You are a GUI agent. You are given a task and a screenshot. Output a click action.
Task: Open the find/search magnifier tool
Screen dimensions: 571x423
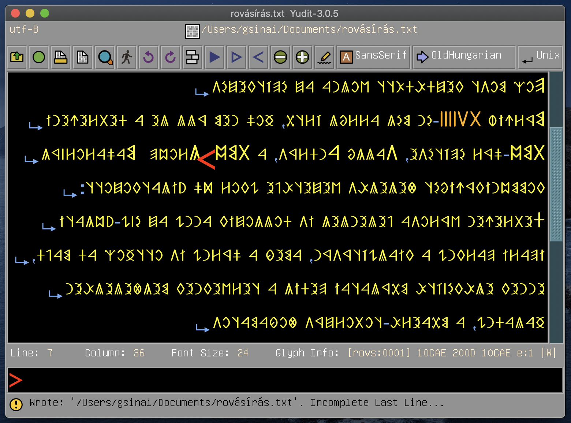click(105, 57)
